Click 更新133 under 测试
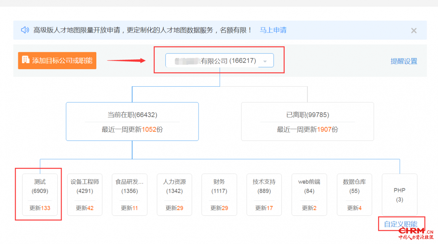The width and height of the screenshot is (438, 244). [40, 208]
